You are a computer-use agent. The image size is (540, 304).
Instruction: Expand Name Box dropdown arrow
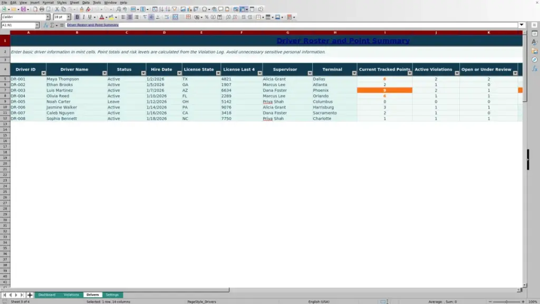tap(37, 25)
